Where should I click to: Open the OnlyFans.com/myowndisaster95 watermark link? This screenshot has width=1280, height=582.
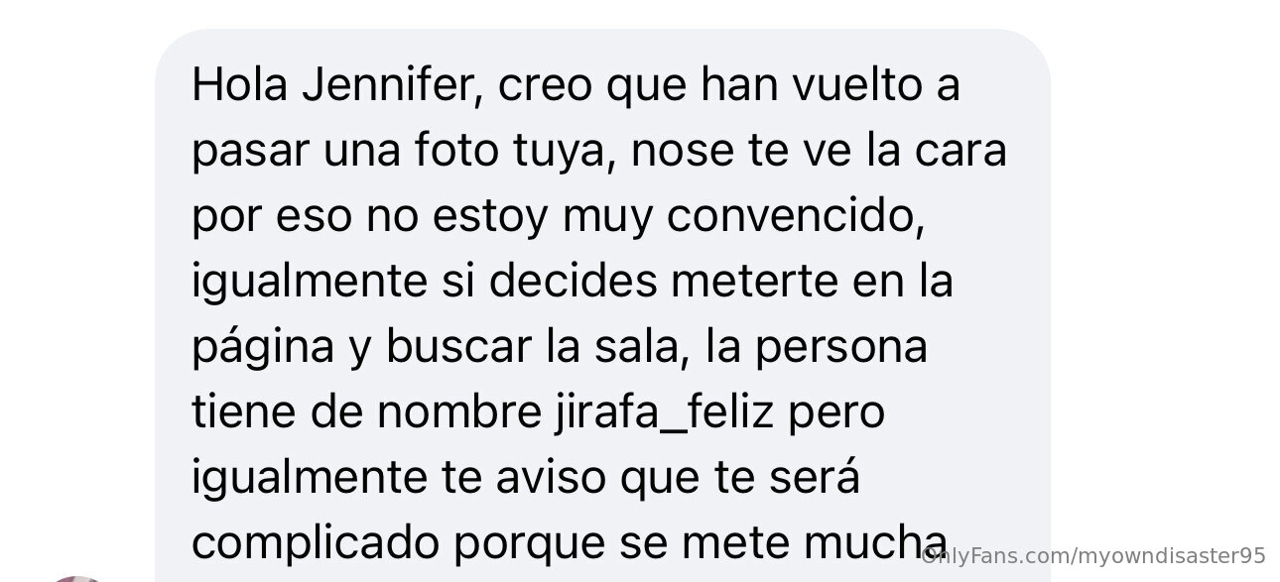click(1093, 555)
